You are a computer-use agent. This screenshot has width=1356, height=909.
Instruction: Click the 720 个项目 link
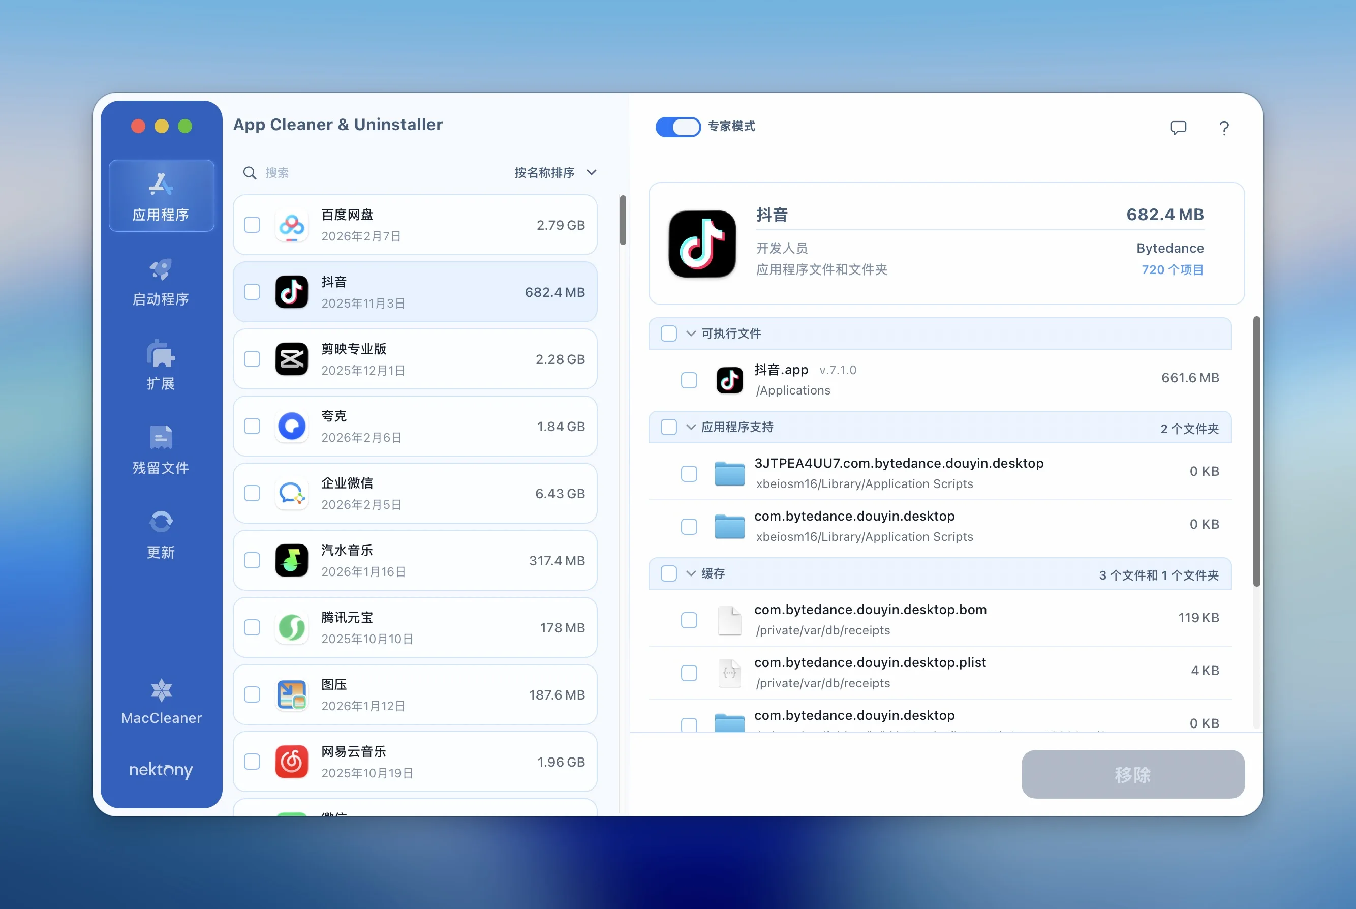(1173, 269)
